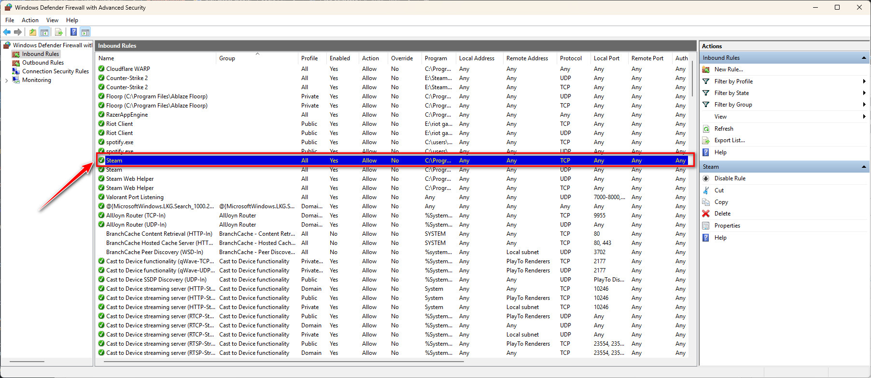
Task: Select the AllJoyn Router (TCP-In) rule
Action: click(136, 216)
